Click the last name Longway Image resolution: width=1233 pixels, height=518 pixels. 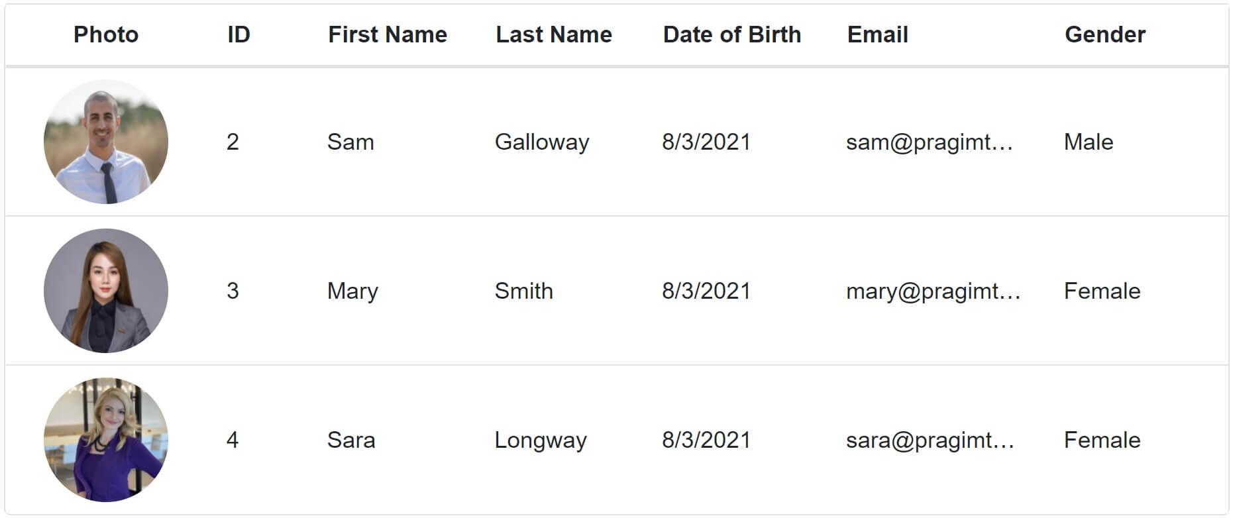541,440
